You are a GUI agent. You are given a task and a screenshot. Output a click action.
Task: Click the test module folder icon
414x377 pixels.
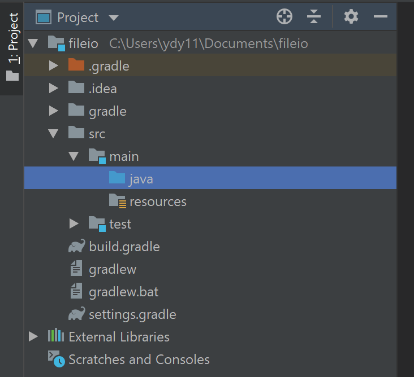[97, 224]
